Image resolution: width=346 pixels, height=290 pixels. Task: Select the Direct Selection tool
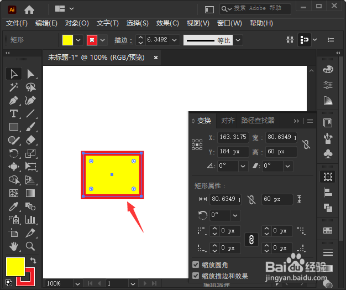(x=30, y=74)
